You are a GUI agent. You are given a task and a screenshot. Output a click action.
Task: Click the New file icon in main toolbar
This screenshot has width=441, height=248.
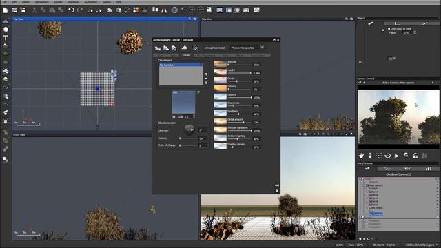6,10
